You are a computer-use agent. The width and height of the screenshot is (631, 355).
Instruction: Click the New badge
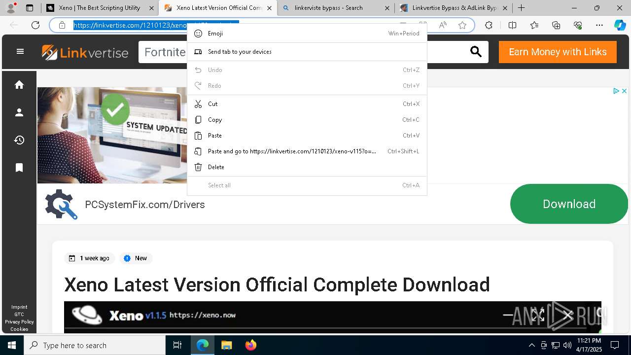click(136, 258)
